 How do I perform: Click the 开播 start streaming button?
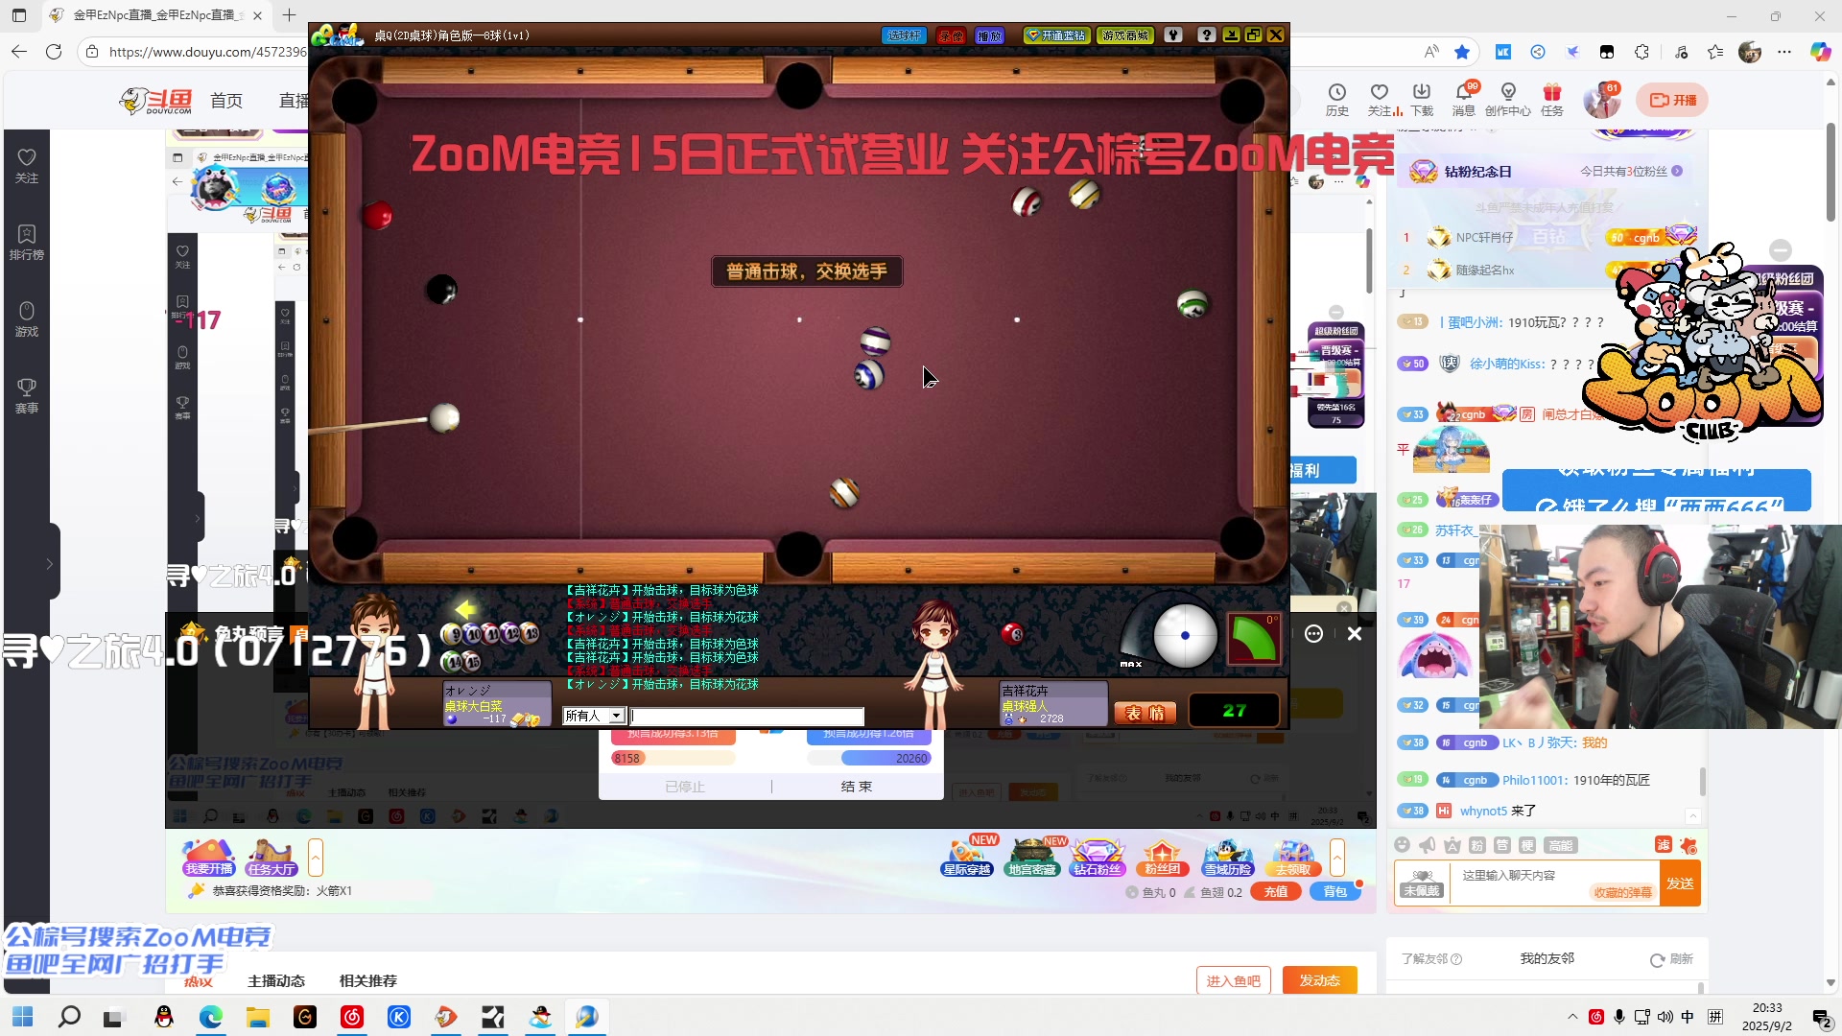pos(1673,100)
